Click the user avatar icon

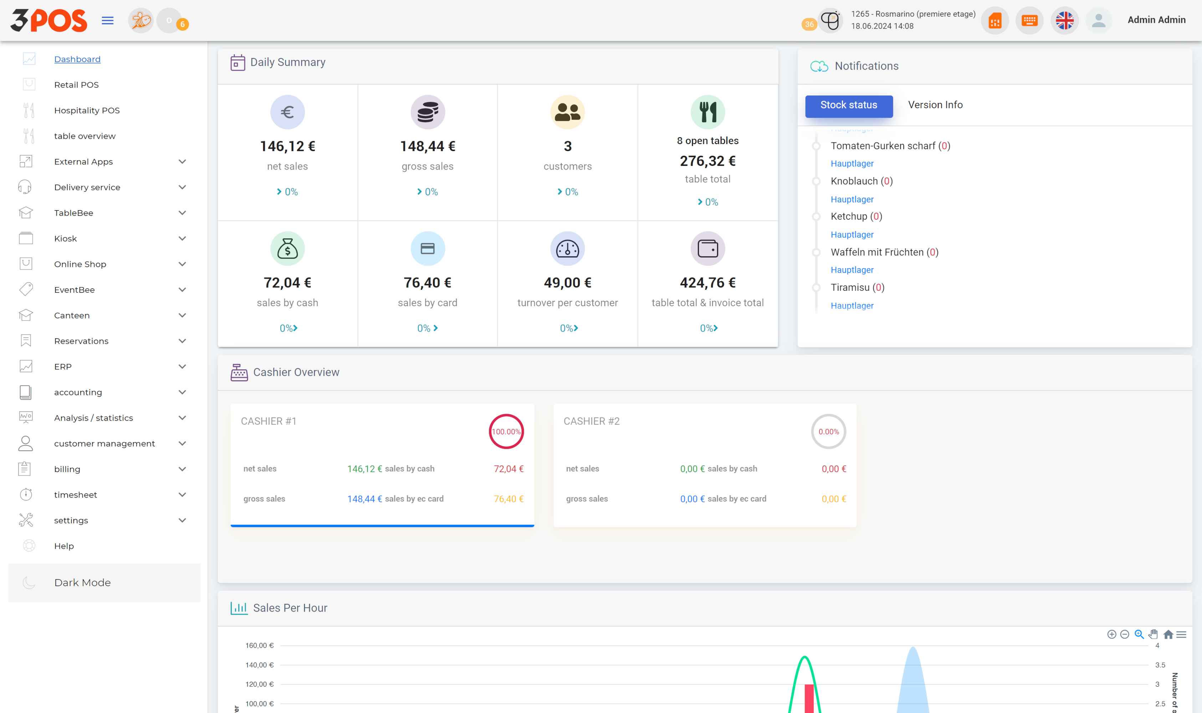pos(1098,21)
